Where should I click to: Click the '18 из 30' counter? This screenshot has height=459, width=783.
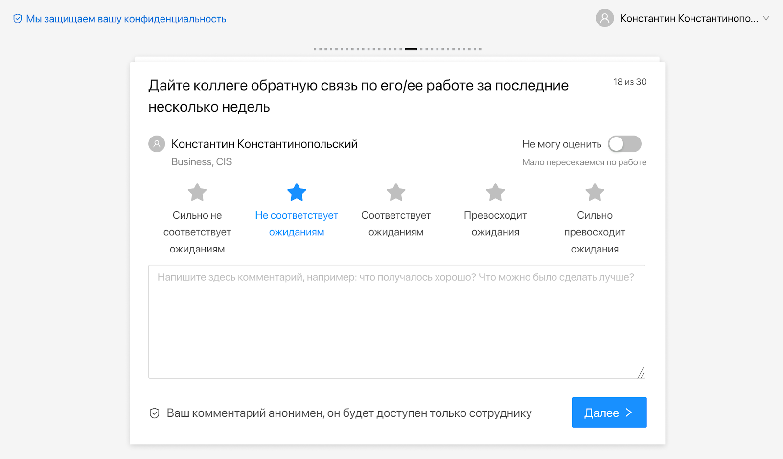630,82
